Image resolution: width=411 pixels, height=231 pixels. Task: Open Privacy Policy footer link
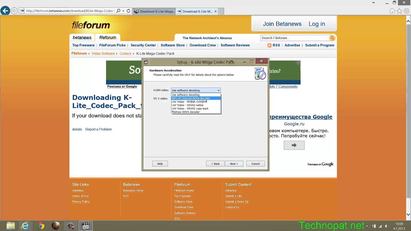point(81,202)
